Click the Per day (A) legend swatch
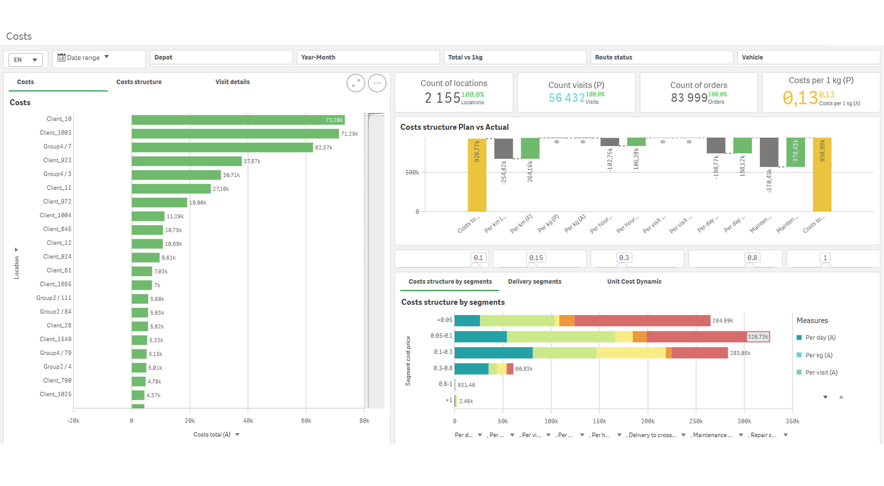Screen dimensions: 884x486 coord(799,338)
